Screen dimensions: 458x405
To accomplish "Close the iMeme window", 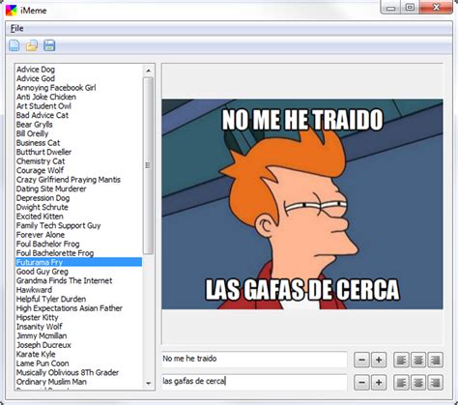I will coord(436,7).
